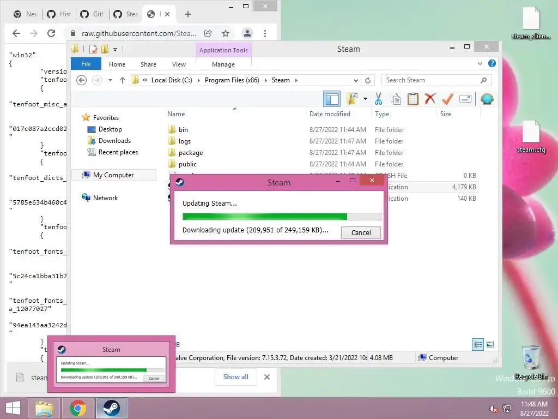
Task: Click the blue shell icon in Explorer toolbar
Action: [x=487, y=99]
